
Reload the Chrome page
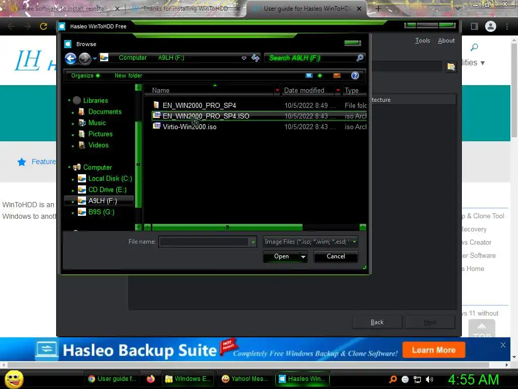pos(44,26)
